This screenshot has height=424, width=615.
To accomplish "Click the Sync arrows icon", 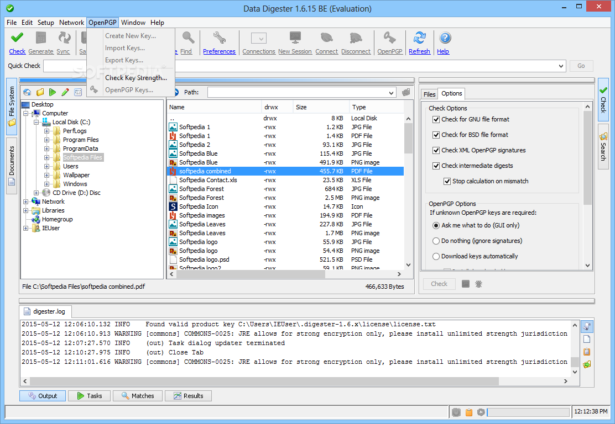I will coord(64,38).
